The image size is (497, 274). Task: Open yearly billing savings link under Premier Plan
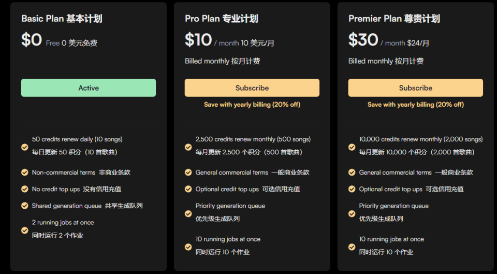click(416, 105)
